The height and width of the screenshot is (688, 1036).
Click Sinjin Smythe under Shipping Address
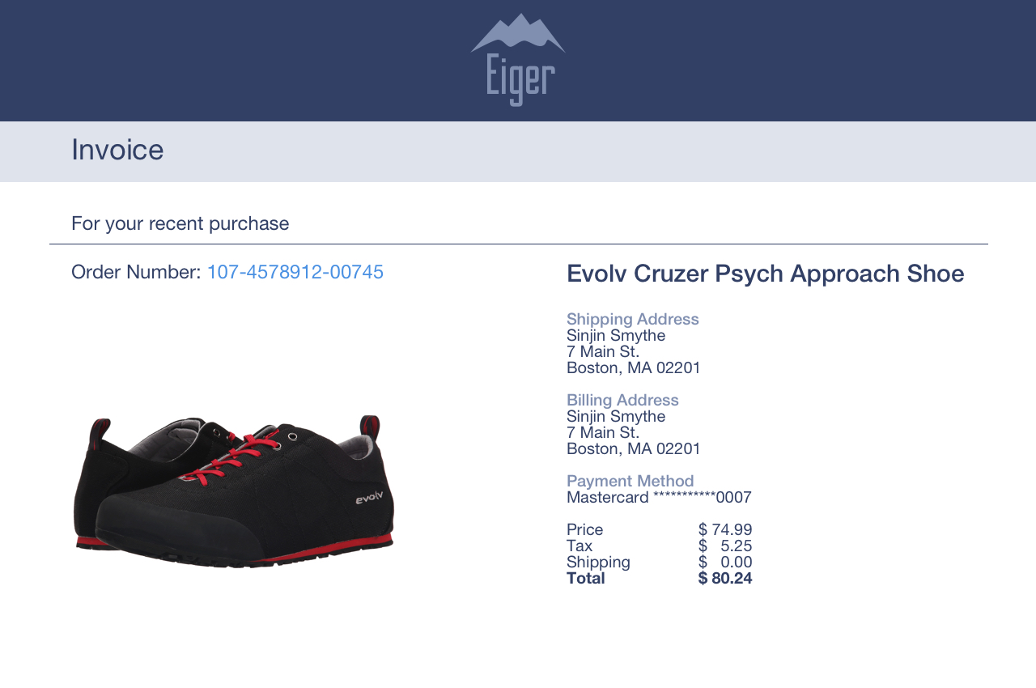pos(616,335)
